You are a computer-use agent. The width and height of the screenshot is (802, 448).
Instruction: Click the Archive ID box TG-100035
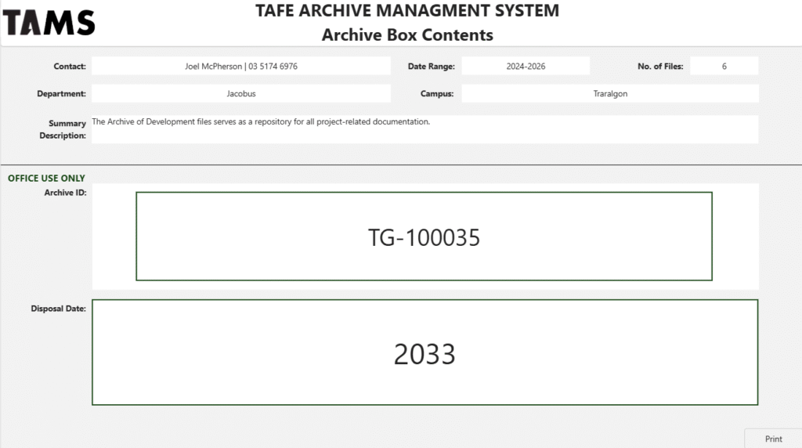coord(424,237)
